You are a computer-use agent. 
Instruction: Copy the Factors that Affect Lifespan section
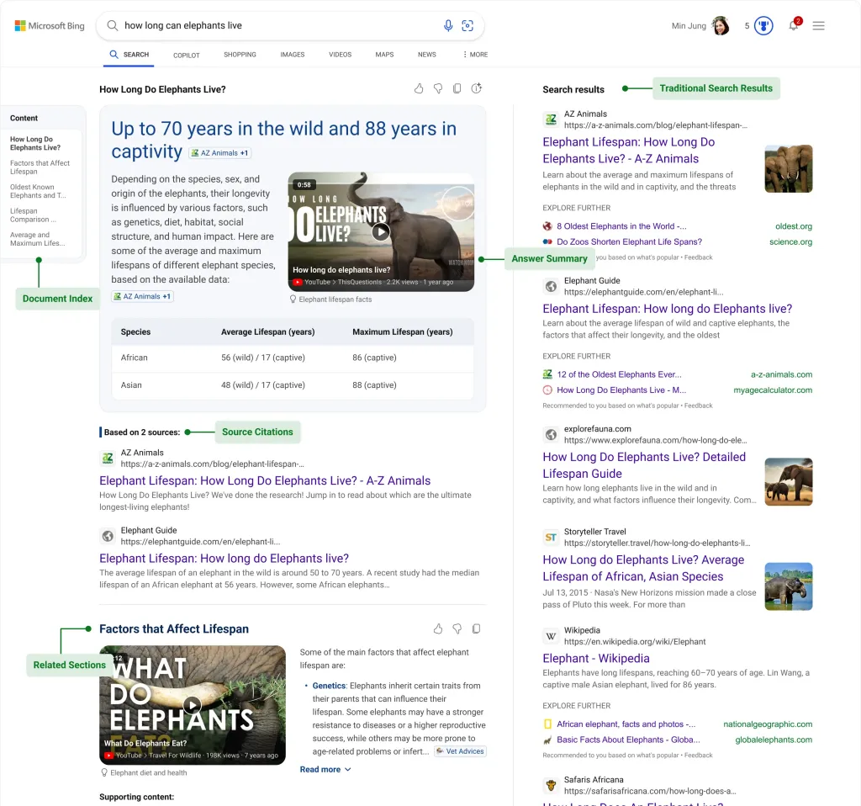(476, 628)
